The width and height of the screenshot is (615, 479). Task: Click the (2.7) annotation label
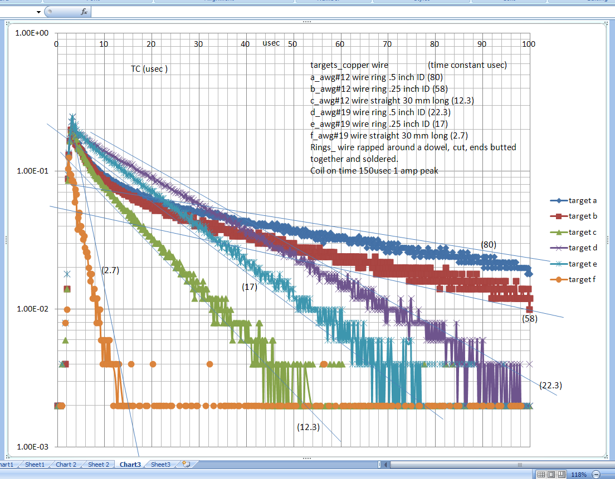coord(110,270)
